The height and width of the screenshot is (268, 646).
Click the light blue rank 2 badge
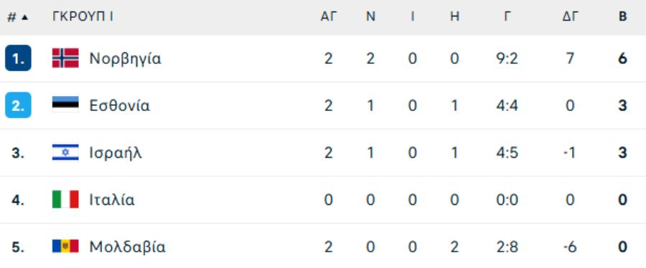(x=18, y=105)
